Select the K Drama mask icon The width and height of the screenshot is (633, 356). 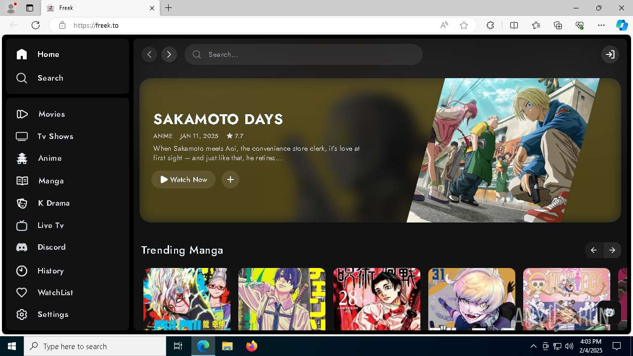pos(22,203)
